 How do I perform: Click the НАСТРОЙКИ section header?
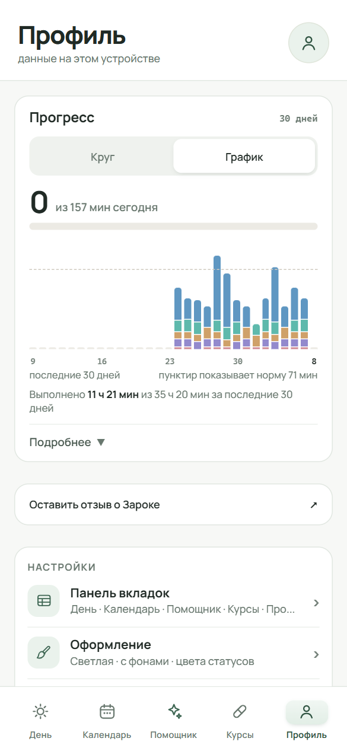click(x=62, y=567)
